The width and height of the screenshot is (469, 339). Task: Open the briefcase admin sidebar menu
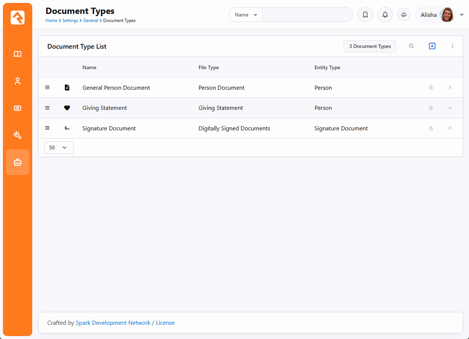point(18,162)
